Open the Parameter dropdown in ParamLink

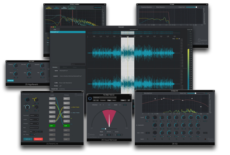click(x=34, y=116)
